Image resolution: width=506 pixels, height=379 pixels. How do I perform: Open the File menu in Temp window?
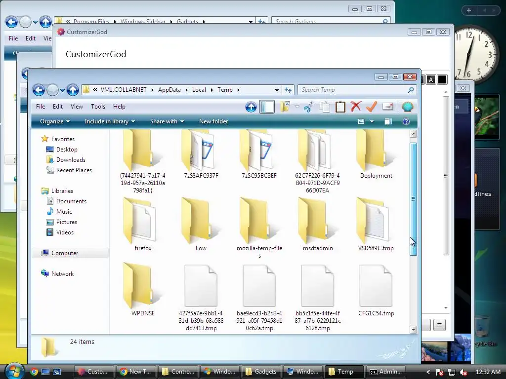41,107
